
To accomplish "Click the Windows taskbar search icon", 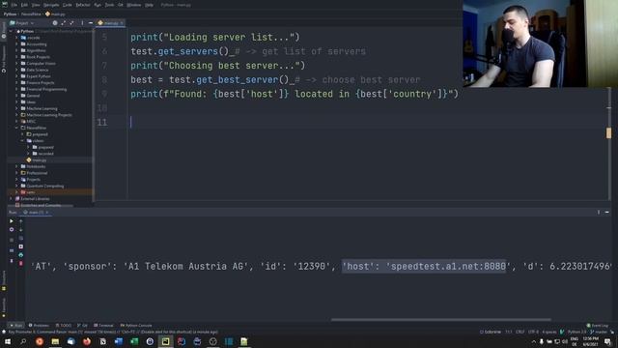I will (x=23, y=341).
